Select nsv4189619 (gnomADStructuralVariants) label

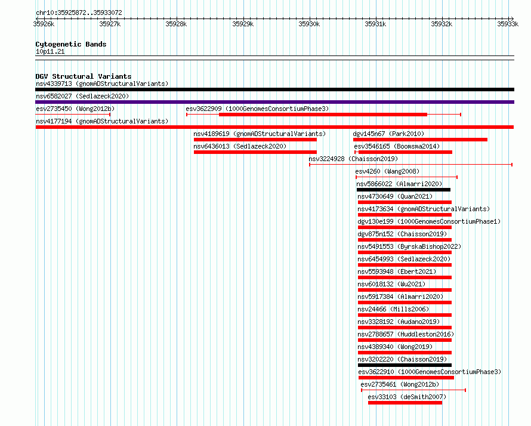tap(260, 134)
